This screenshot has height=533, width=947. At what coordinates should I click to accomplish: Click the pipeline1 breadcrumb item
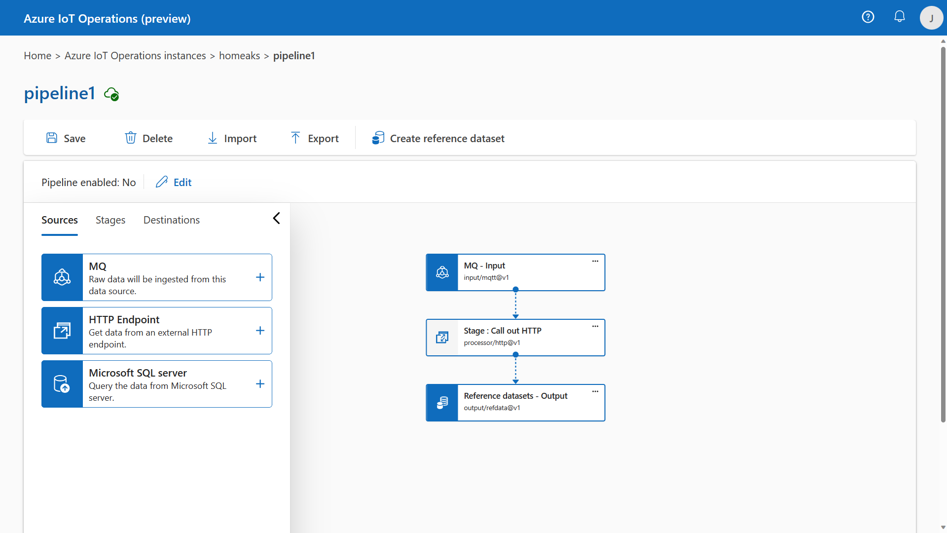click(294, 56)
